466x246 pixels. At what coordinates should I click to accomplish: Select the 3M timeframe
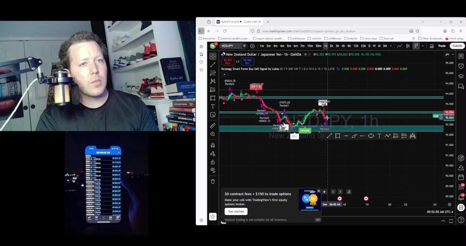[x=385, y=46]
